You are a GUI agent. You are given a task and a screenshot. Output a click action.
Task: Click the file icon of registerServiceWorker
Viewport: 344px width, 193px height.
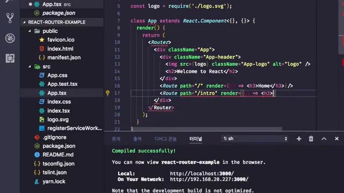click(x=42, y=128)
